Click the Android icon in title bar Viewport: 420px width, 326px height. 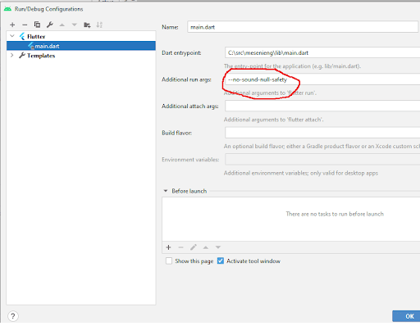7,9
